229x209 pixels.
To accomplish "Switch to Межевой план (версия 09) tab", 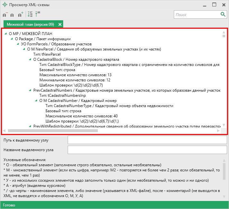I will tap(30, 24).
